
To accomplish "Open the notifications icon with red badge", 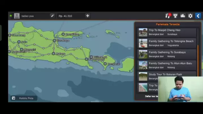I will pos(168,16).
